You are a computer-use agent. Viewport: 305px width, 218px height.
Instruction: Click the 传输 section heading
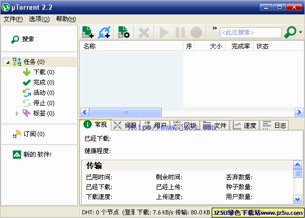pyautogui.click(x=94, y=165)
